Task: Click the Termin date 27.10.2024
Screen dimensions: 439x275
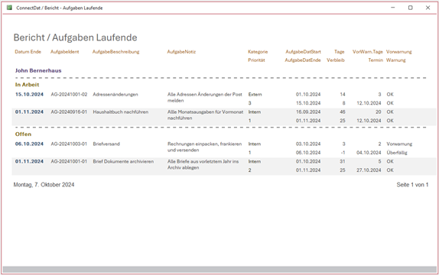Action: [369, 170]
